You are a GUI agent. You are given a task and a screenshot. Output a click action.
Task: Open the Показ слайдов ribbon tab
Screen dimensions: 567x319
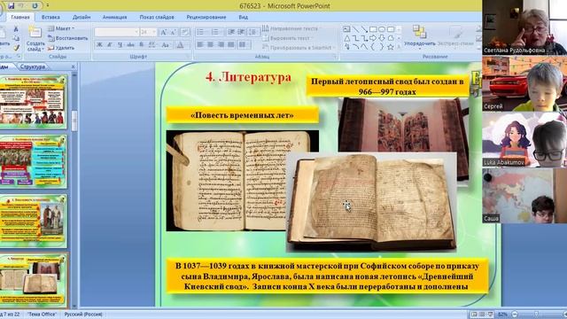(x=157, y=17)
